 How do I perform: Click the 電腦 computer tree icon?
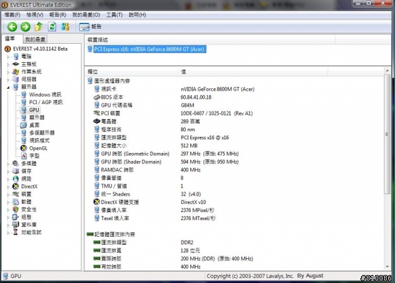coord(15,56)
